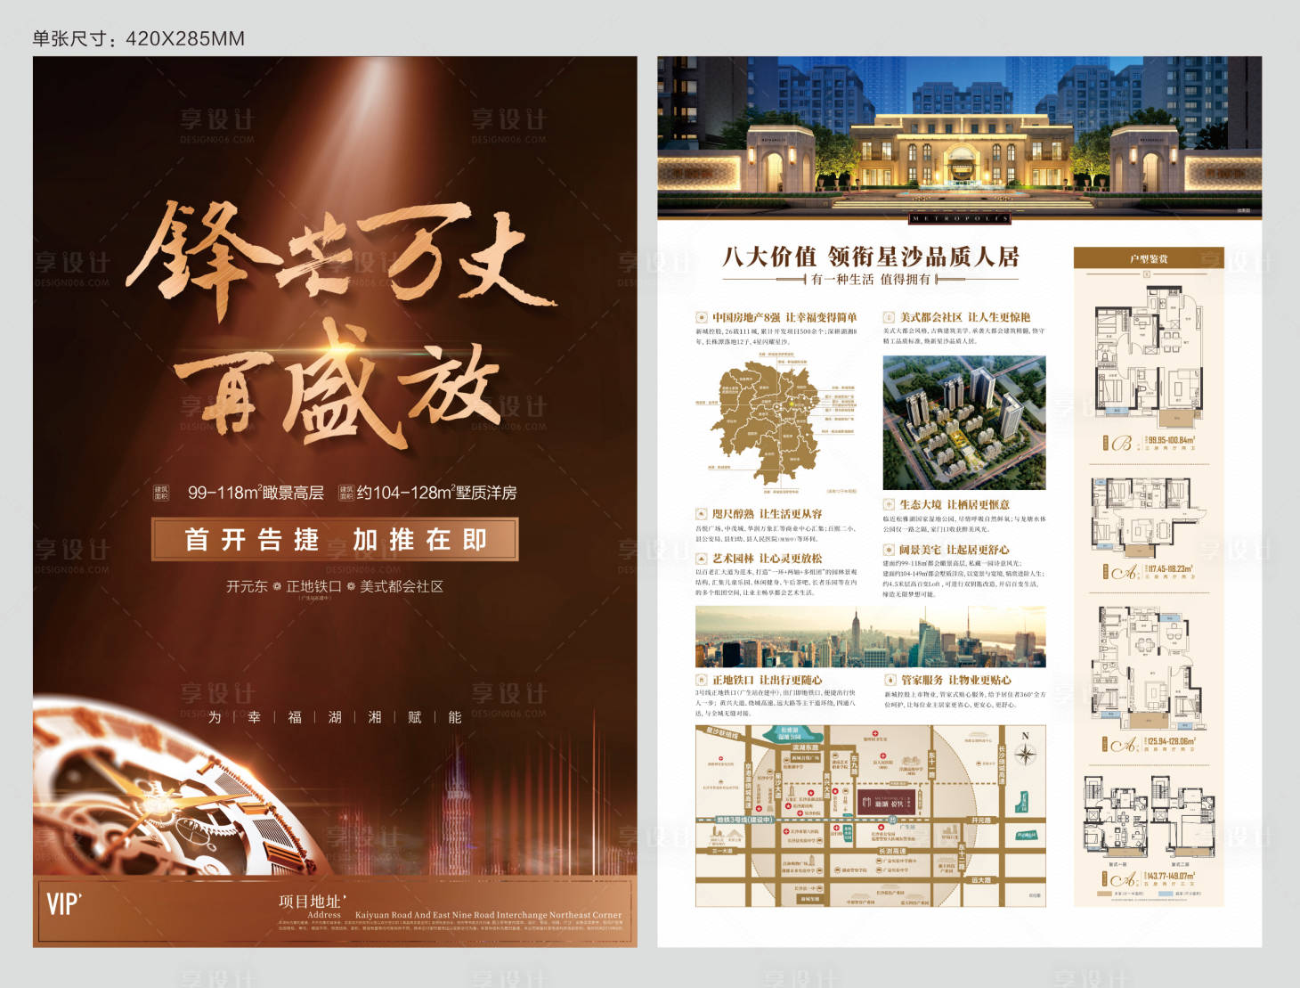
Task: Click the '首开告捷 加推在即' banner
Action: point(335,539)
